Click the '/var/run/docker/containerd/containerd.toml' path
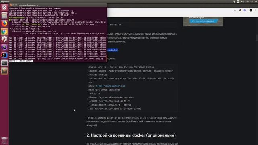Screen dimensions: 258x145 pos(115,108)
